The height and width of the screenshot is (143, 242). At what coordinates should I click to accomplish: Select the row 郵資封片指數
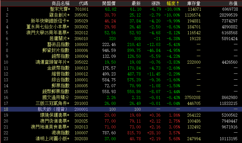click(x=121, y=50)
